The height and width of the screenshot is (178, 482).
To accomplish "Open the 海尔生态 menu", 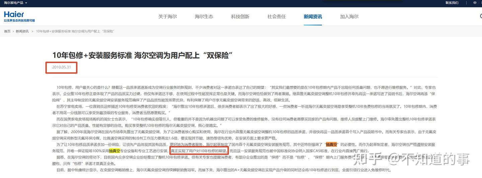I will [204, 16].
